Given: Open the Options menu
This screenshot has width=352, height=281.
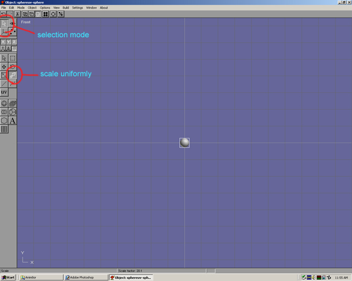Looking at the screenshot, I should (45, 8).
